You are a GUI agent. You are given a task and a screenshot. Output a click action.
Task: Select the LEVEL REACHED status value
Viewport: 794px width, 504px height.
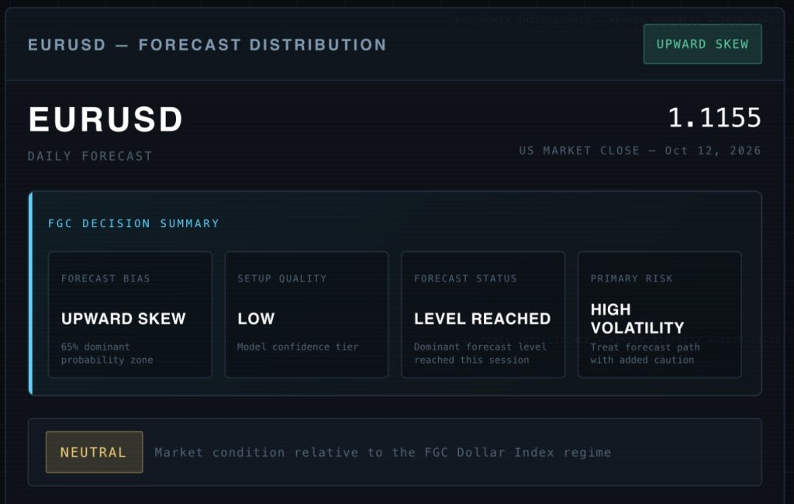(482, 319)
